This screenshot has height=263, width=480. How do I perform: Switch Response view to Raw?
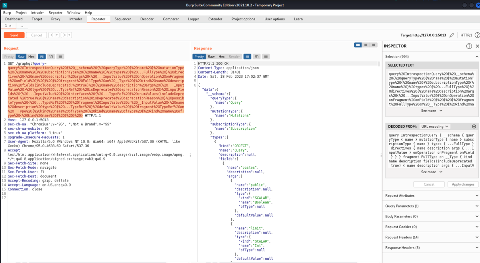point(211,57)
